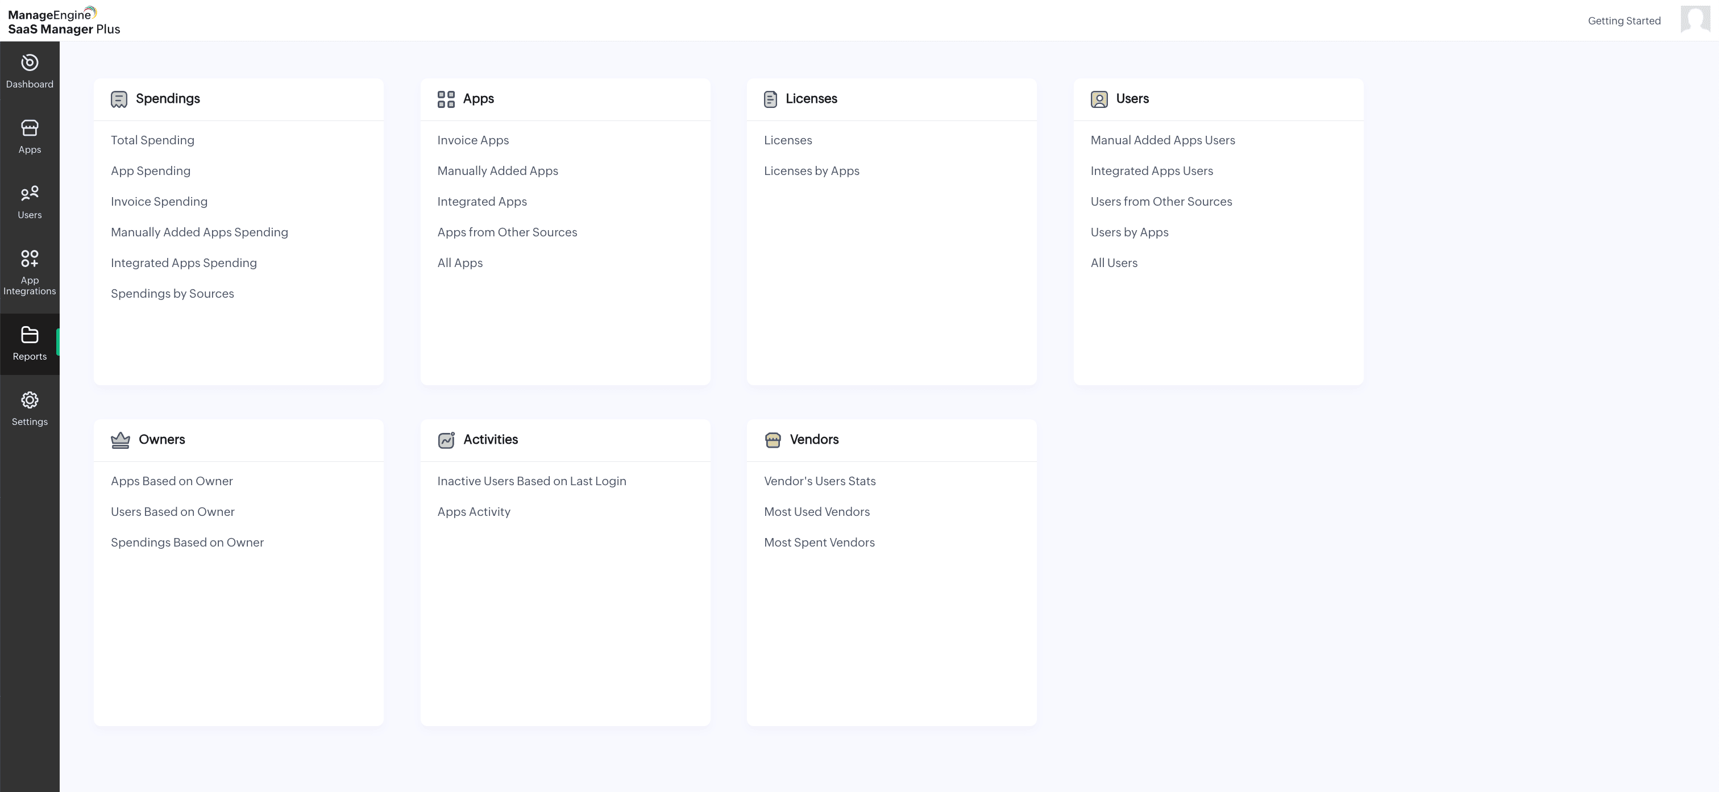
Task: Click the Activities chart icon
Action: (x=446, y=440)
